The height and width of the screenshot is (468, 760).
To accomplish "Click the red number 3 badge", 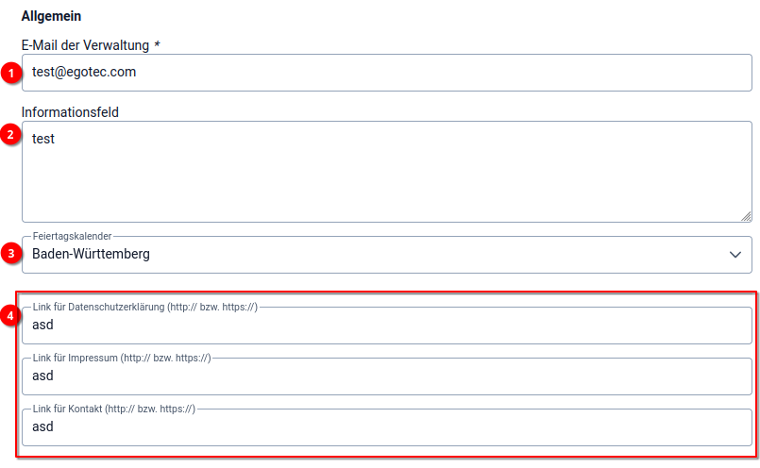I will tap(11, 252).
